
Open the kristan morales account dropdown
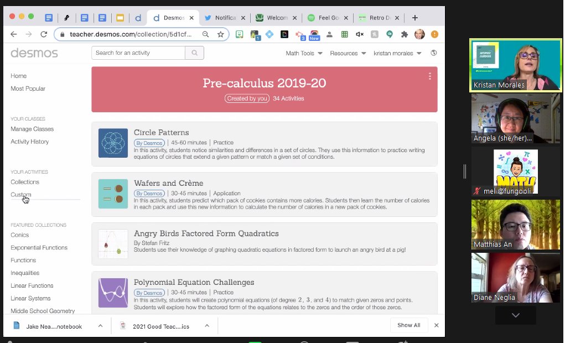[x=397, y=53]
